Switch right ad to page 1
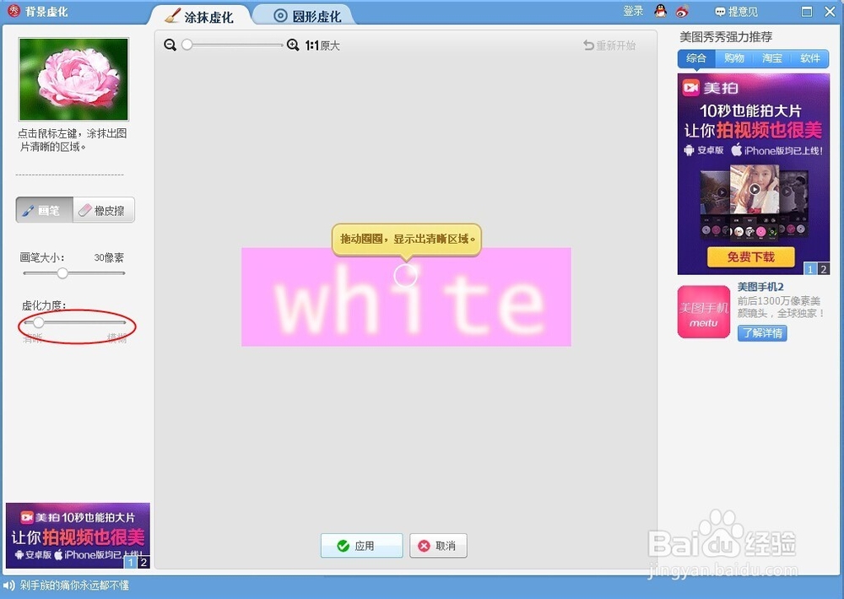844x599 pixels. [810, 268]
